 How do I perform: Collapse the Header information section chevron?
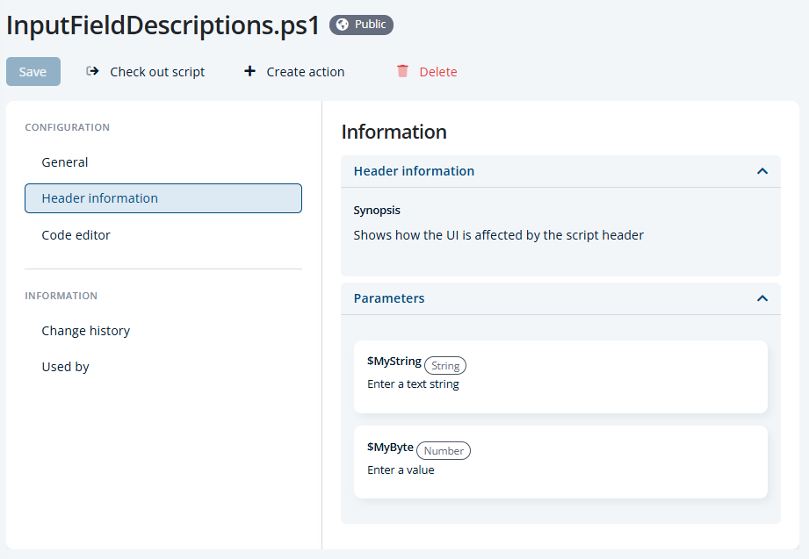762,171
